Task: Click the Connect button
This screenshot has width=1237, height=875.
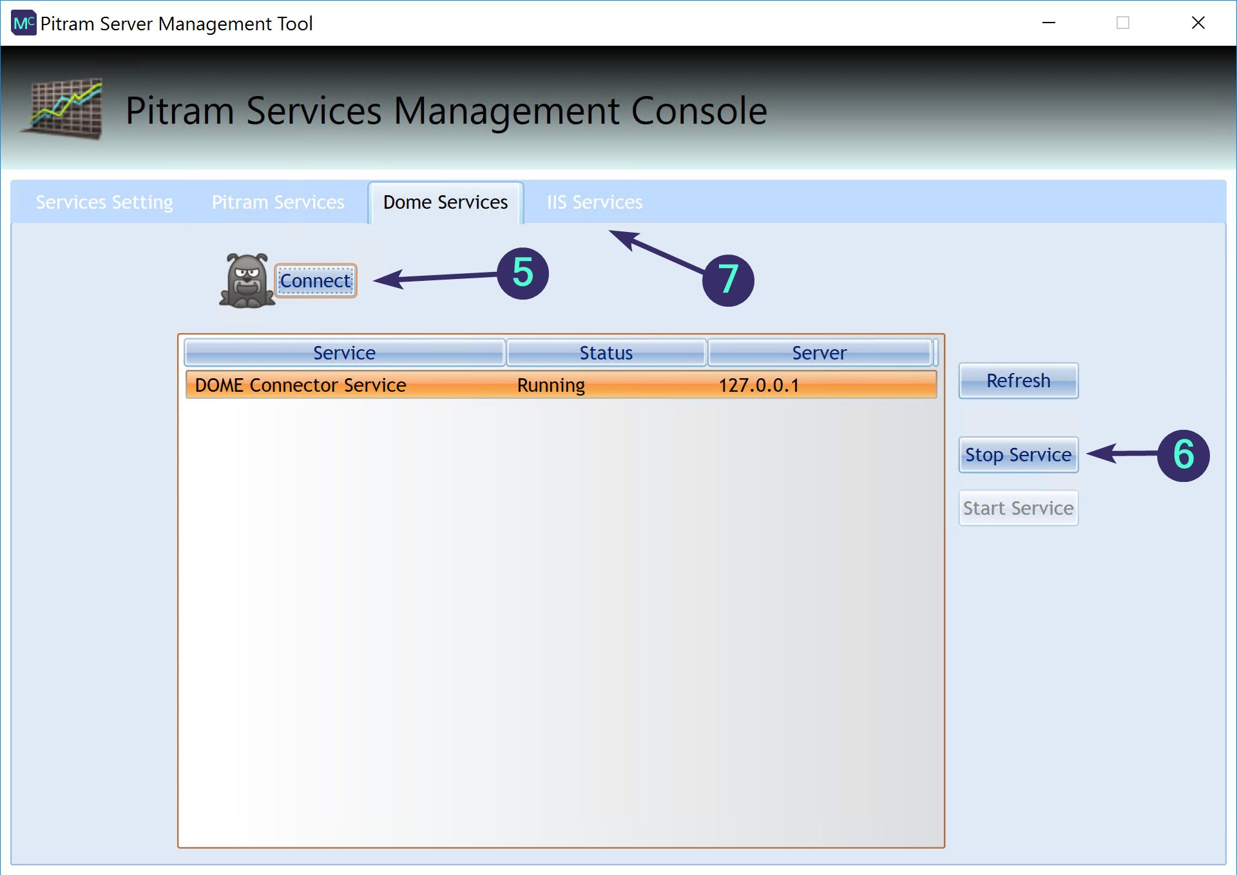Action: click(315, 280)
